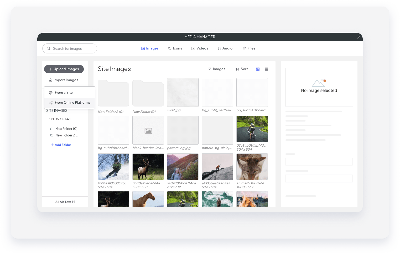Click the external link icon by All Alt Text

tap(74, 202)
